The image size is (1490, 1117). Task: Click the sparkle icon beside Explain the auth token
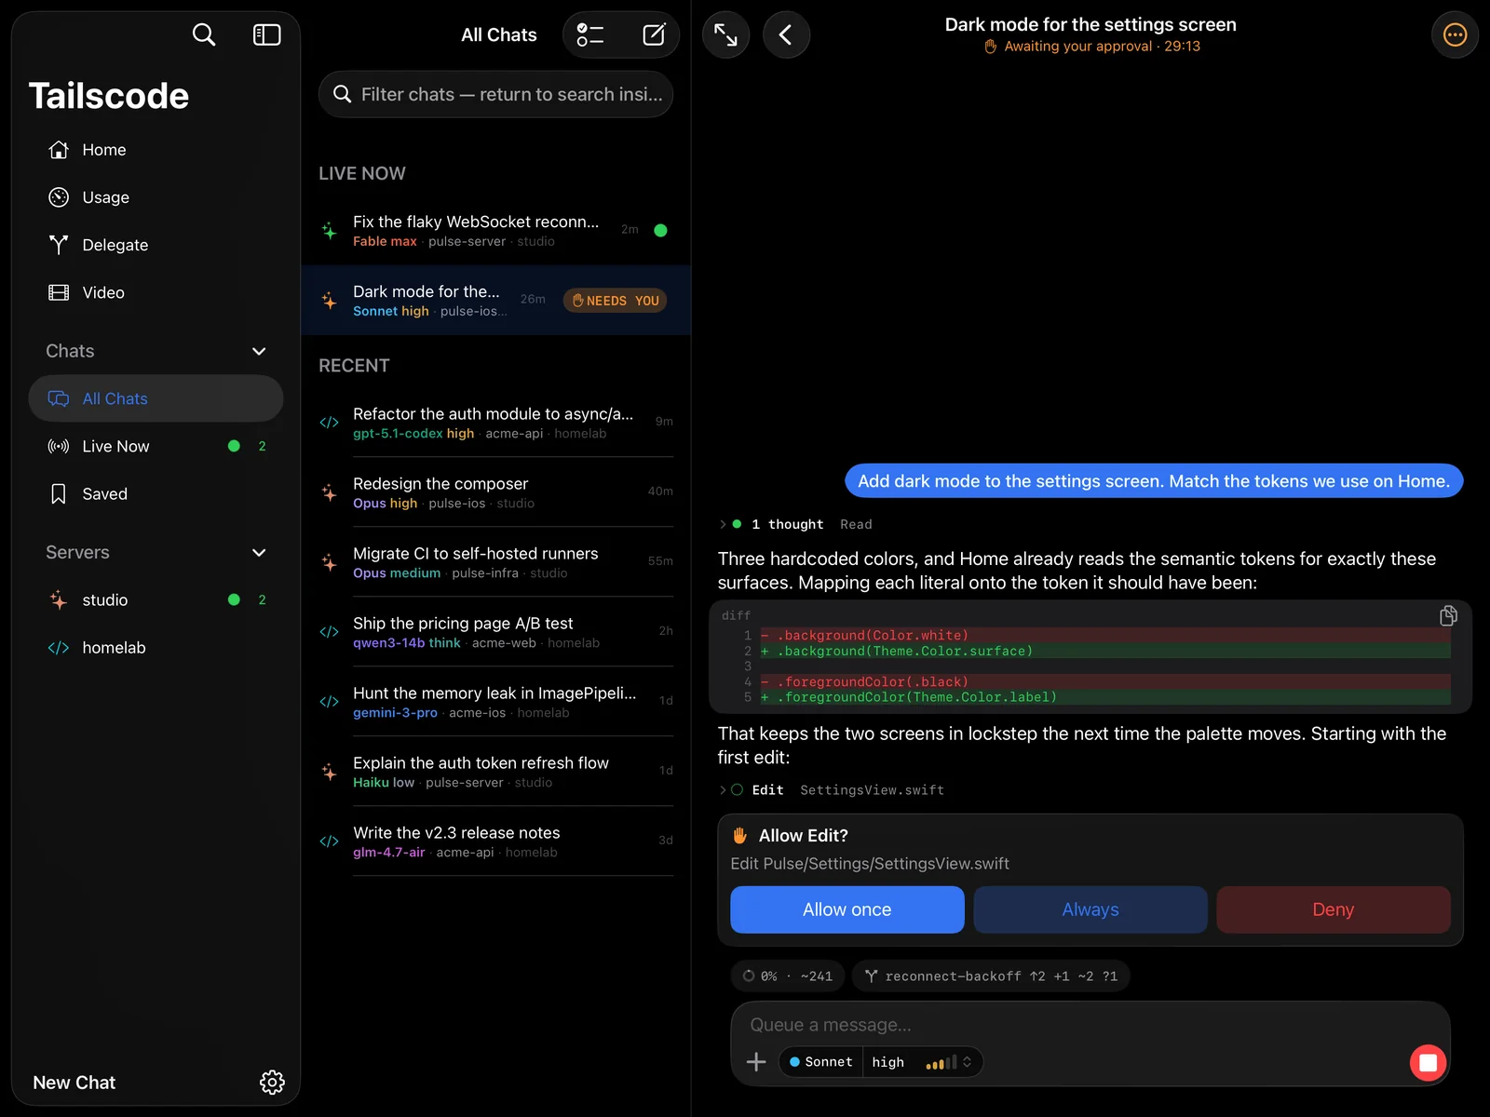pos(329,772)
